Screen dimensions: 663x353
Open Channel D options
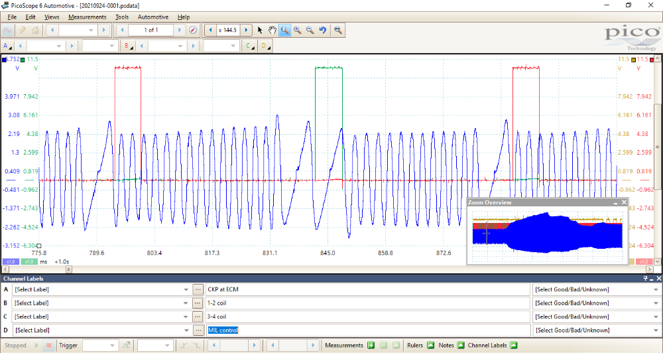(266, 46)
